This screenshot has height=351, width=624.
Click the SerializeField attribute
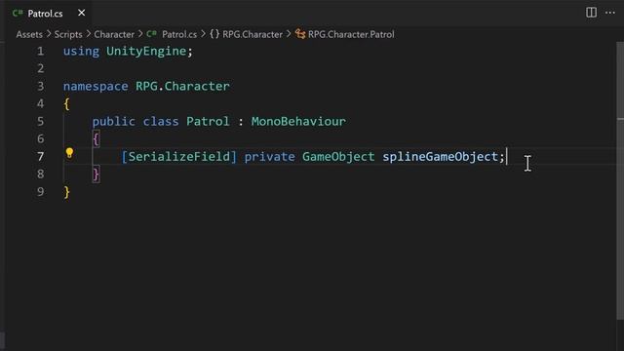(179, 157)
